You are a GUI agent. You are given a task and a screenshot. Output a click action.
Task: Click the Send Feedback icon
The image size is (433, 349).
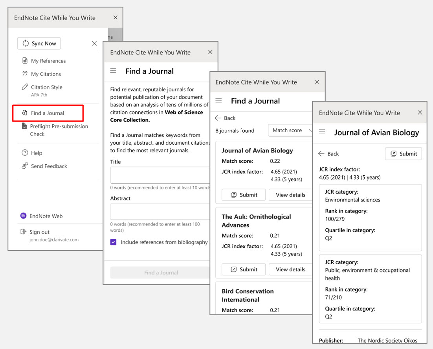(25, 166)
